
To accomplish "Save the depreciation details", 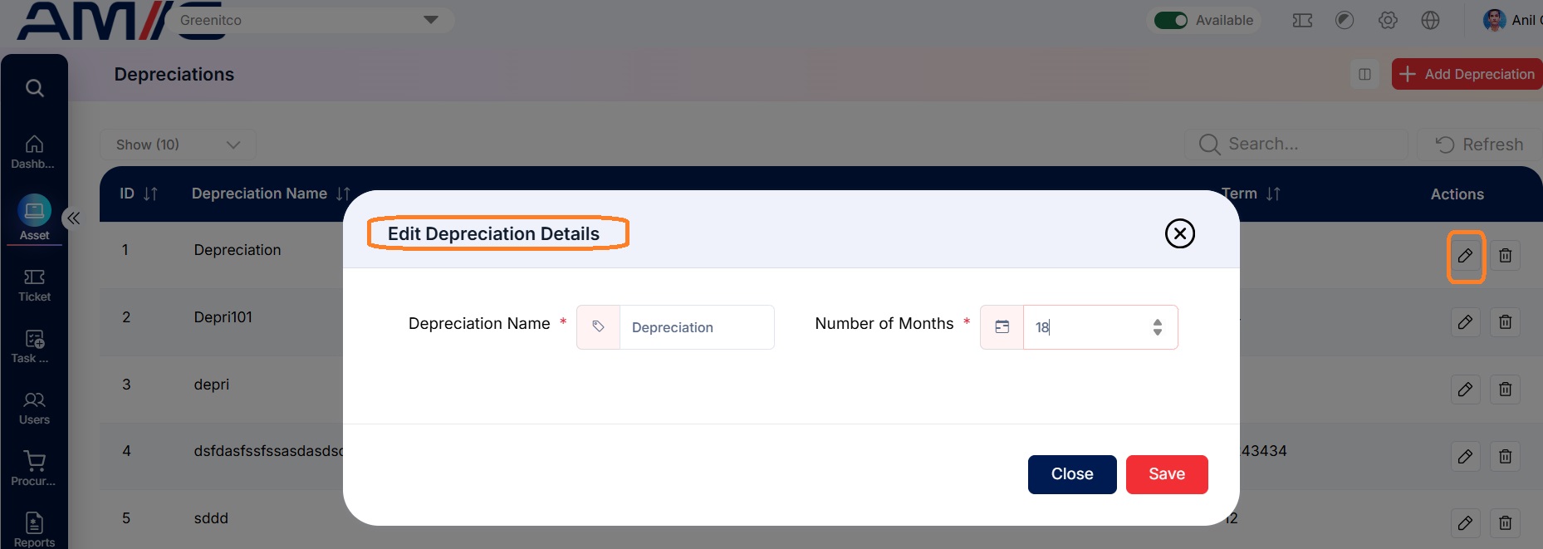I will coord(1167,474).
